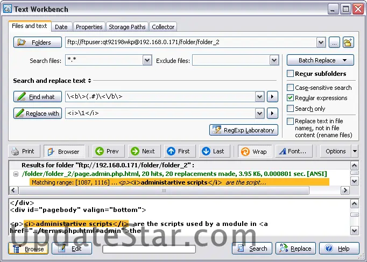Image resolution: width=367 pixels, height=262 pixels.
Task: Switch to the Date tab
Action: click(x=61, y=27)
